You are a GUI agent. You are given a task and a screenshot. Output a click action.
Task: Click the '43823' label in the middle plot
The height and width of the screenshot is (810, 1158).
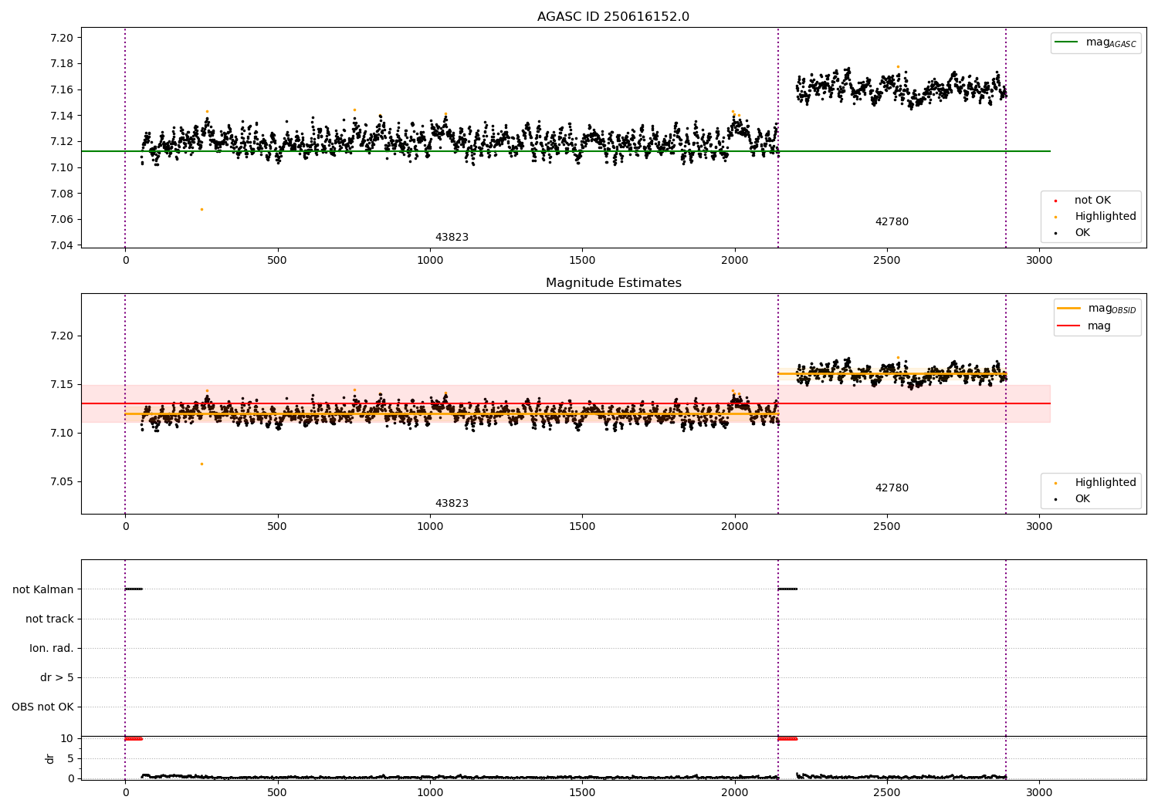452,504
